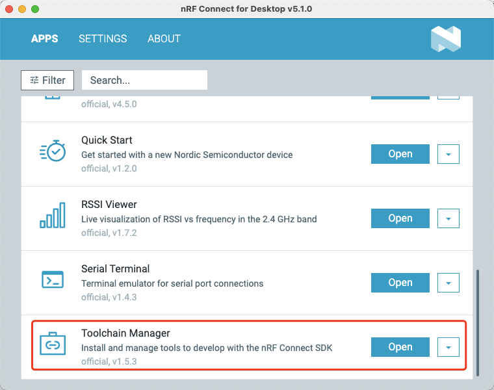Open the Filter options

point(47,81)
